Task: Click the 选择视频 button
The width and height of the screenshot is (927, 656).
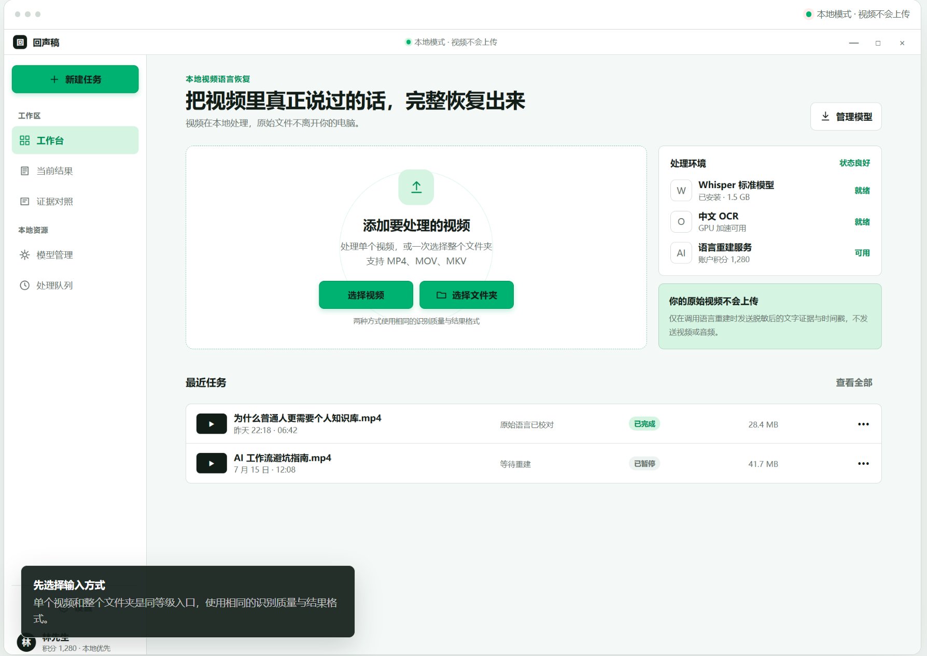Action: click(x=366, y=295)
